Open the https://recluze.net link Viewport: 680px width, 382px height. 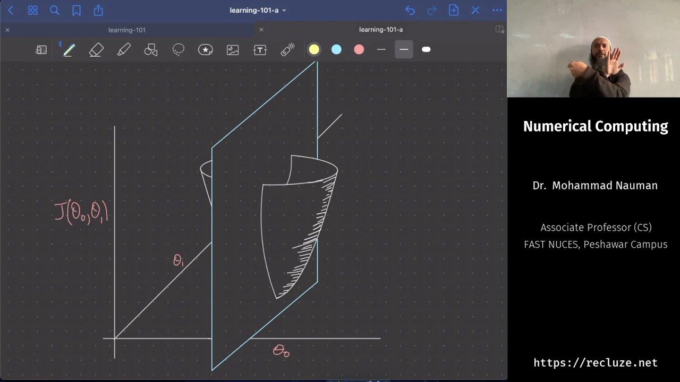pos(596,363)
